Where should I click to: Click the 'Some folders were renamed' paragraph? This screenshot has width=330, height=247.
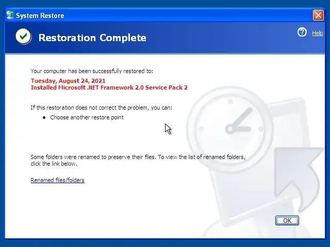[138, 160]
